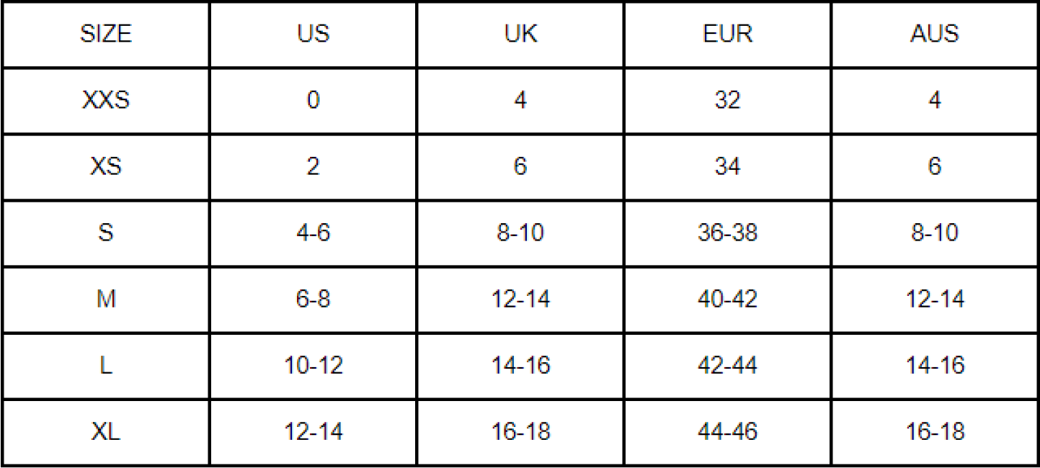Click the M size row label
Viewport: 1040px width, 468px height.
[x=106, y=300]
